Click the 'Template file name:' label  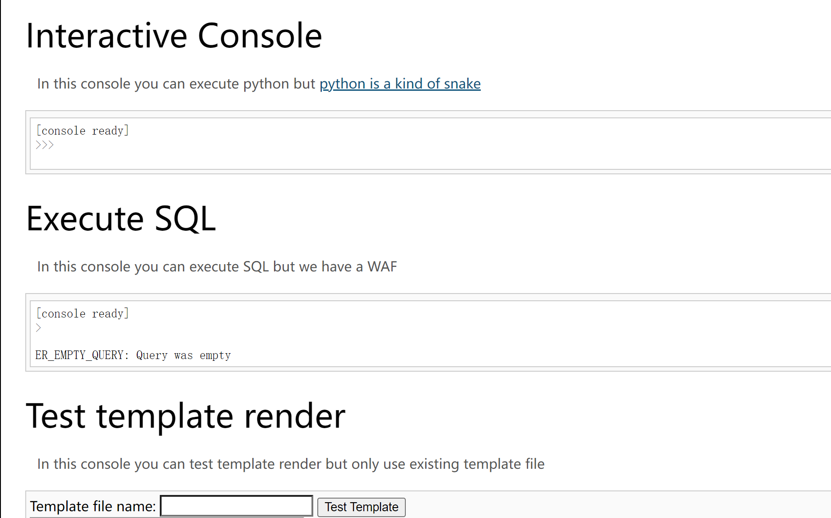[x=93, y=506]
